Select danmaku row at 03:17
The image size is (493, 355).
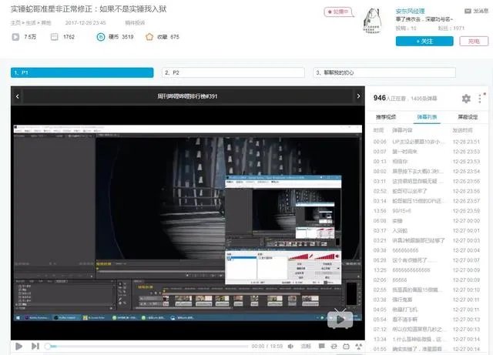[427, 230]
